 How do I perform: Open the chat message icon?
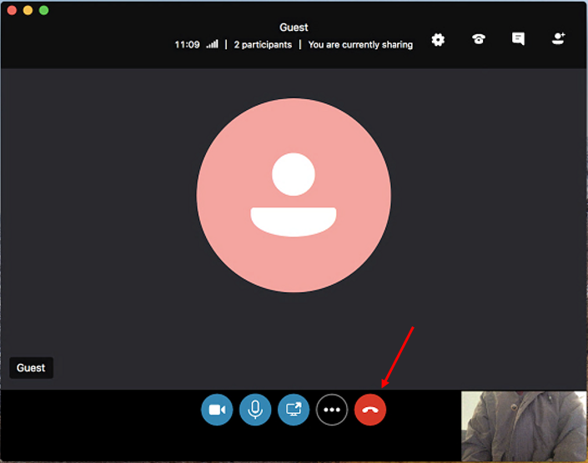click(x=518, y=40)
